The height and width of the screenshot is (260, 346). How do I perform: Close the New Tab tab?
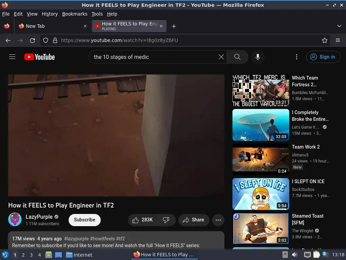85,26
